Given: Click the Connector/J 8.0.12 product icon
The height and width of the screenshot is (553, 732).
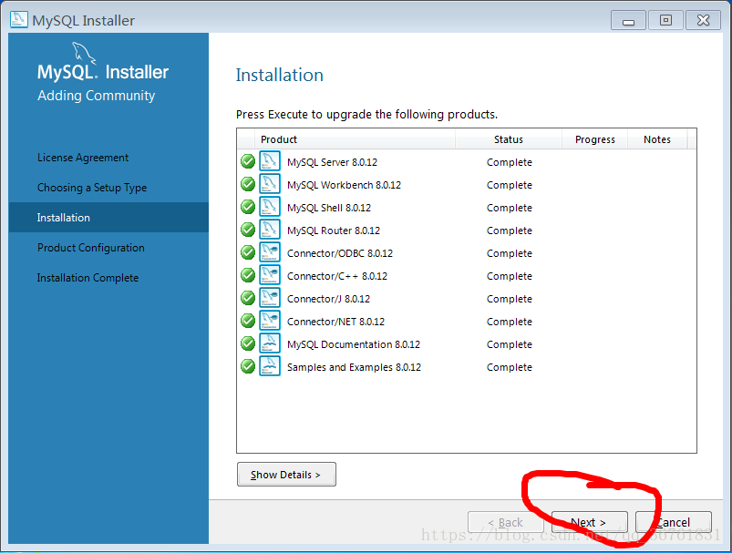Looking at the screenshot, I should [270, 298].
